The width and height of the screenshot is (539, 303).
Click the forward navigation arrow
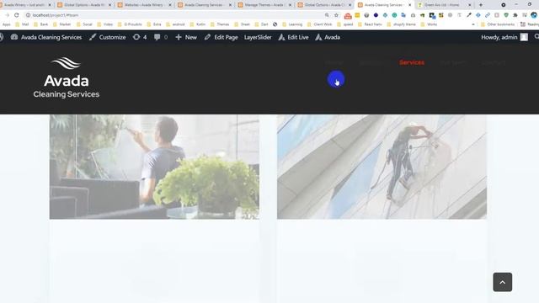(x=7, y=15)
